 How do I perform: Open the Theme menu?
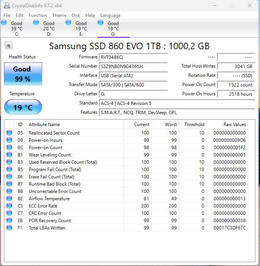(59, 15)
